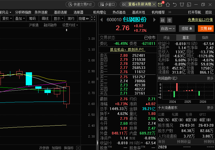The width and height of the screenshot is (215, 150).
Task: Dismiss the 4 new messages notice
Action: tap(154, 5)
